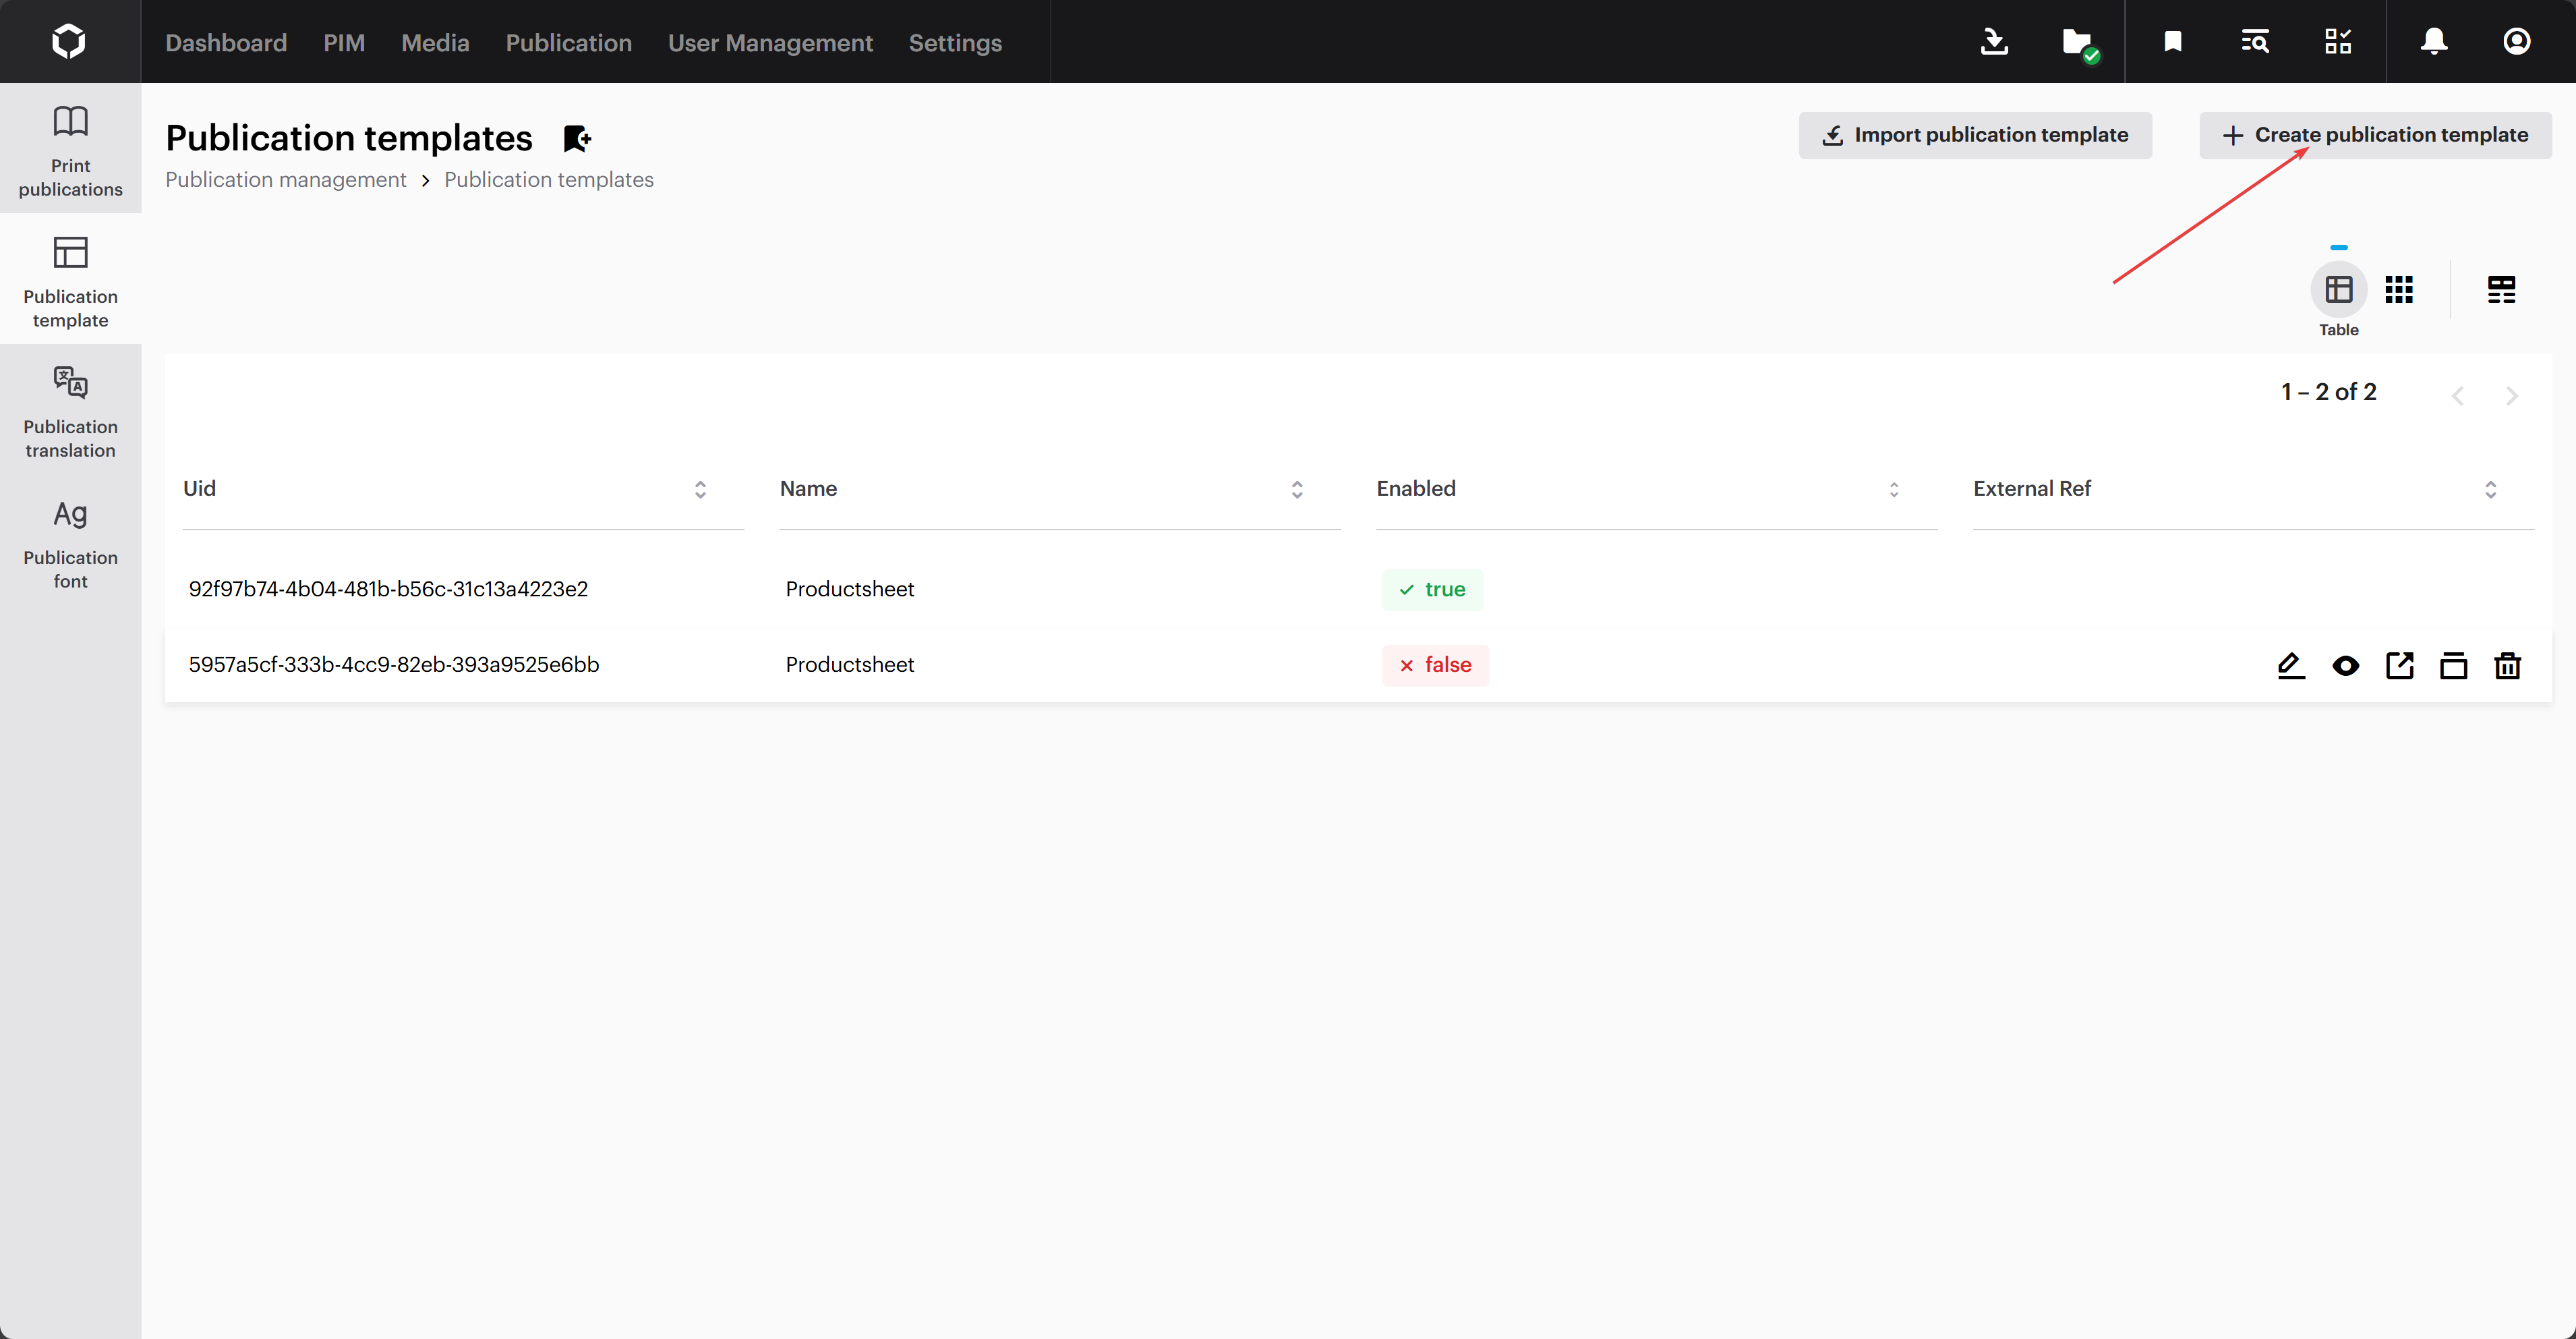Open the downloads icon in the top toolbar
2576x1339 pixels.
tap(1994, 42)
